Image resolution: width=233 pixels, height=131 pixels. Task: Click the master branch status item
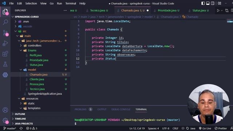click(10, 128)
